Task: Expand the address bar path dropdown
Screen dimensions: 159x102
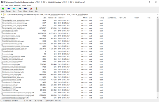Action: [x=158, y=14]
